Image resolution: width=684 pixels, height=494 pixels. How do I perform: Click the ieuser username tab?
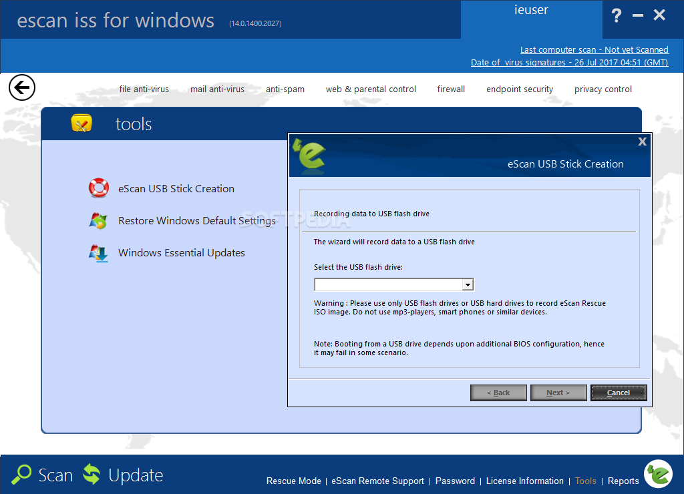click(x=531, y=19)
